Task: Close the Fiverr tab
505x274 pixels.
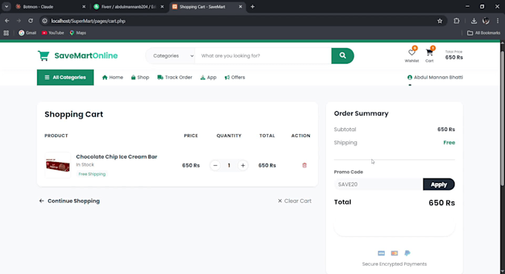Action: point(162,7)
